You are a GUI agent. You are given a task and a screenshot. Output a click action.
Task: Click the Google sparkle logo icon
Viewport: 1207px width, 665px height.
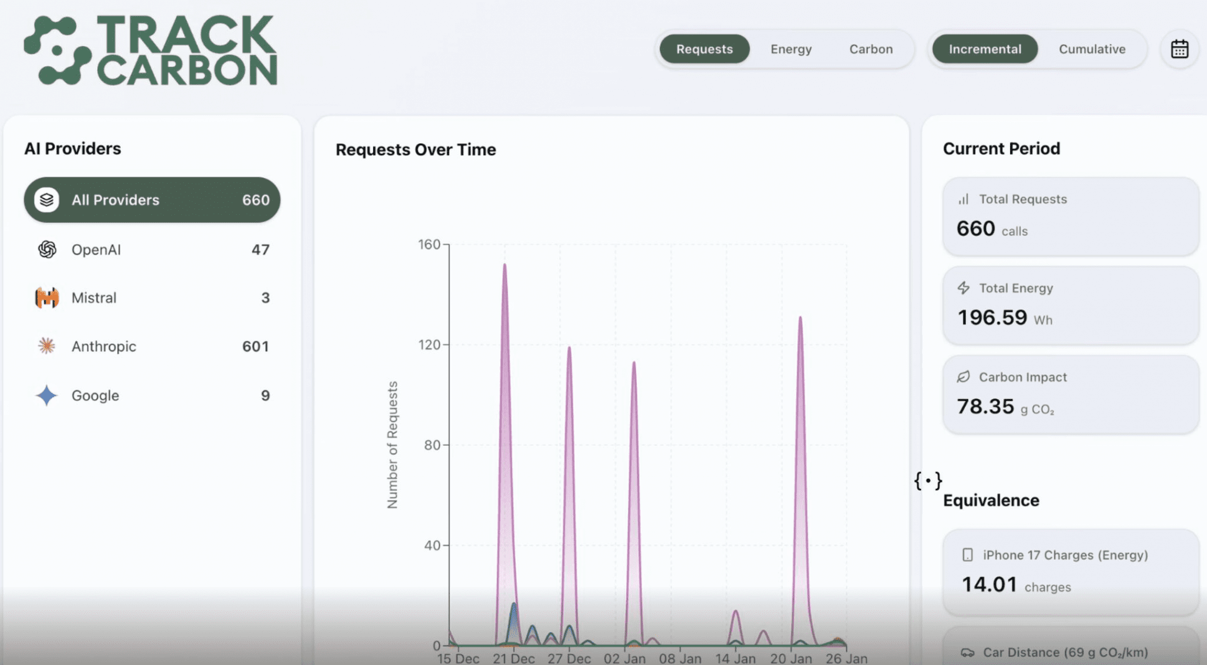[47, 395]
